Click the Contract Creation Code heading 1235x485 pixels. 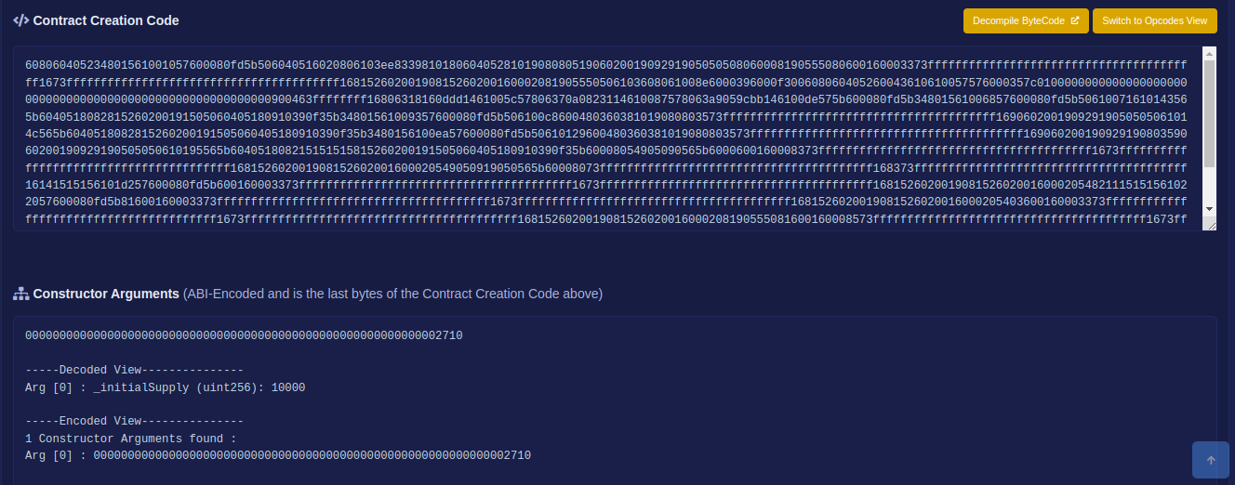(106, 20)
